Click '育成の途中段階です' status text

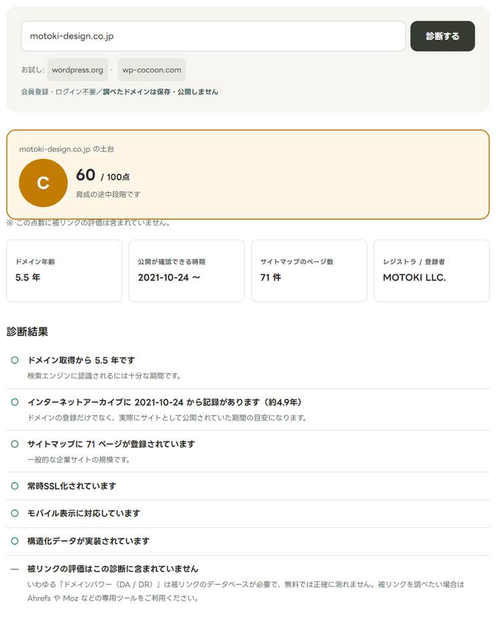pos(108,194)
